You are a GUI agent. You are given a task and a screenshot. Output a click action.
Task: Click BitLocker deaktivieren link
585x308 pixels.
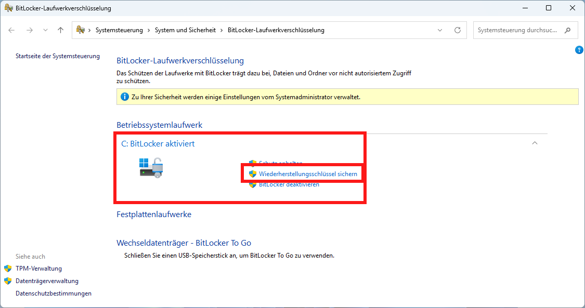pyautogui.click(x=289, y=185)
